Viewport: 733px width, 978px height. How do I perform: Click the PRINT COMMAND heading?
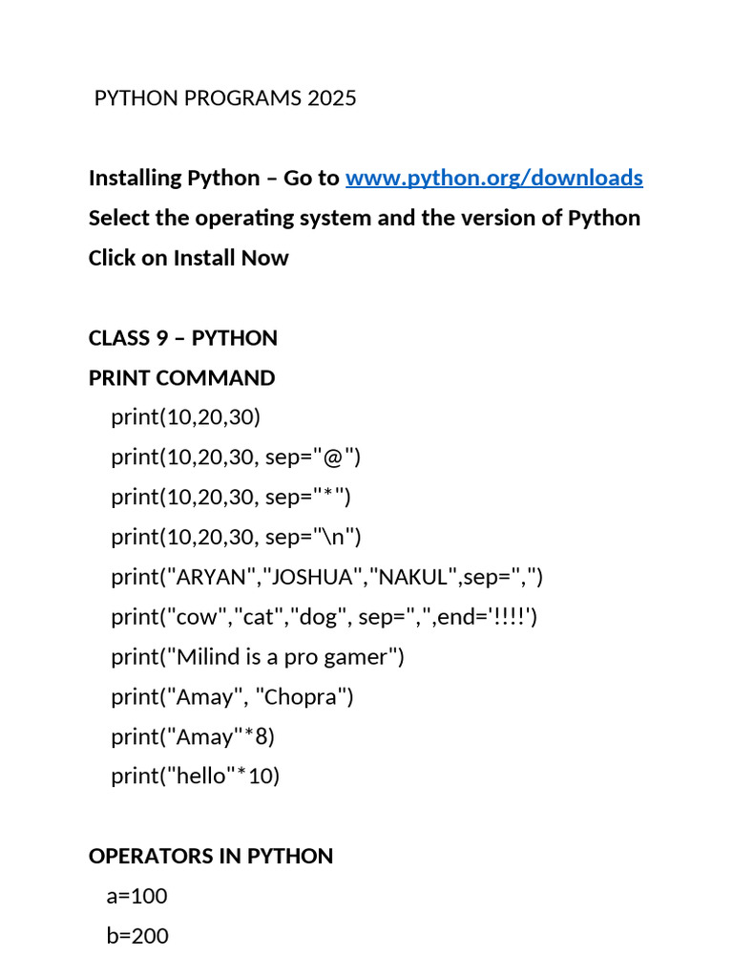(x=181, y=378)
